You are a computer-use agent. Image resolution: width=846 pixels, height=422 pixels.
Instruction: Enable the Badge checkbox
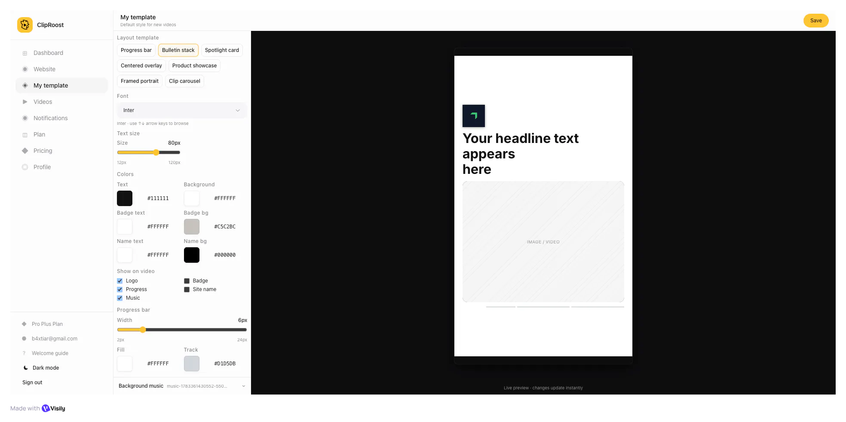(187, 281)
